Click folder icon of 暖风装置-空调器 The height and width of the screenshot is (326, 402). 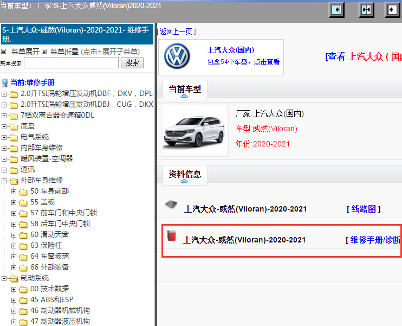tap(14, 159)
